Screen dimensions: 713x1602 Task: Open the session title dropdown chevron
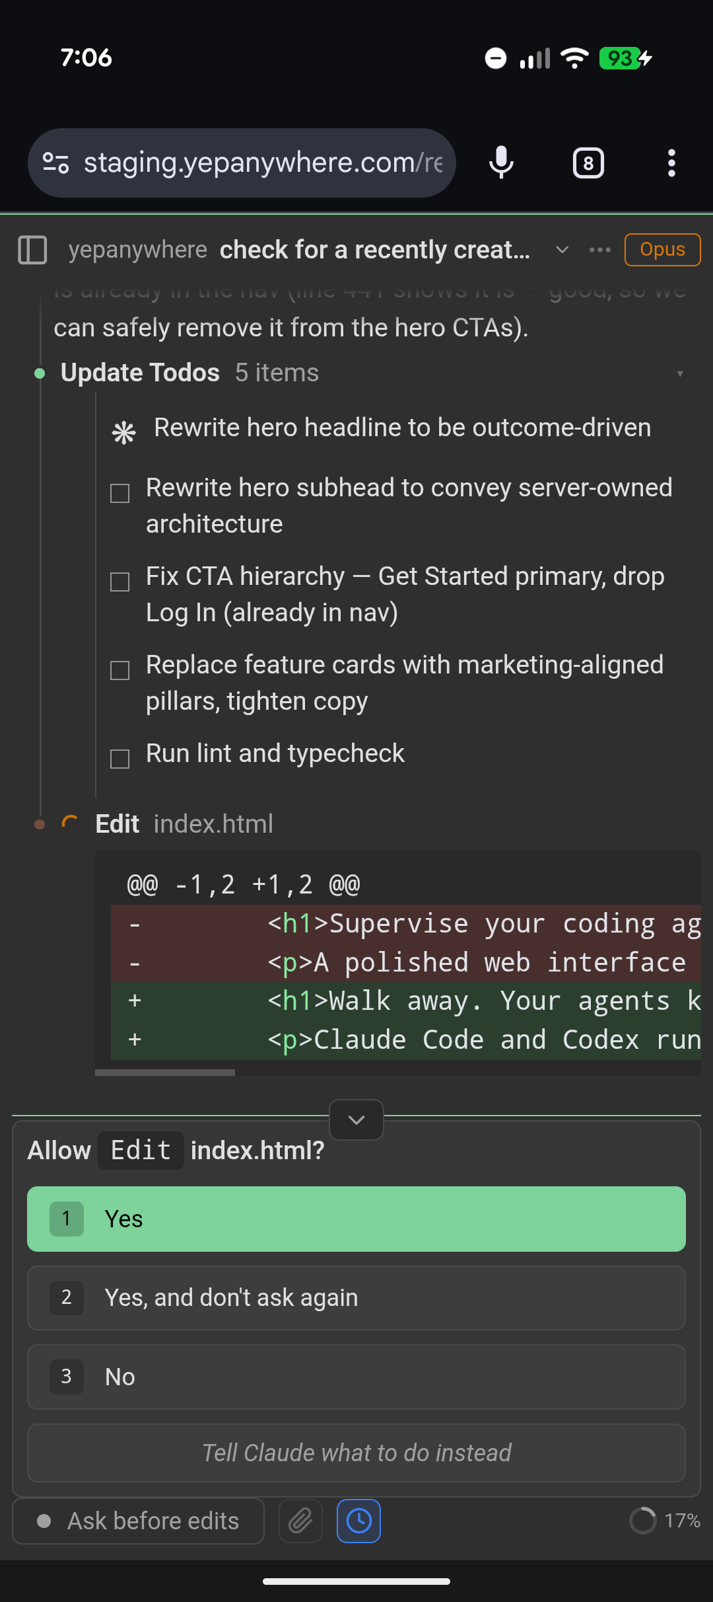pyautogui.click(x=562, y=250)
